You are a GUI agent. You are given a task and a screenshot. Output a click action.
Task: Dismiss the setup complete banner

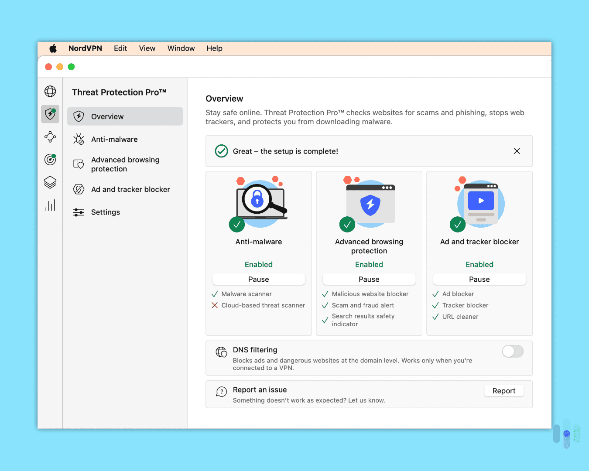tap(517, 151)
